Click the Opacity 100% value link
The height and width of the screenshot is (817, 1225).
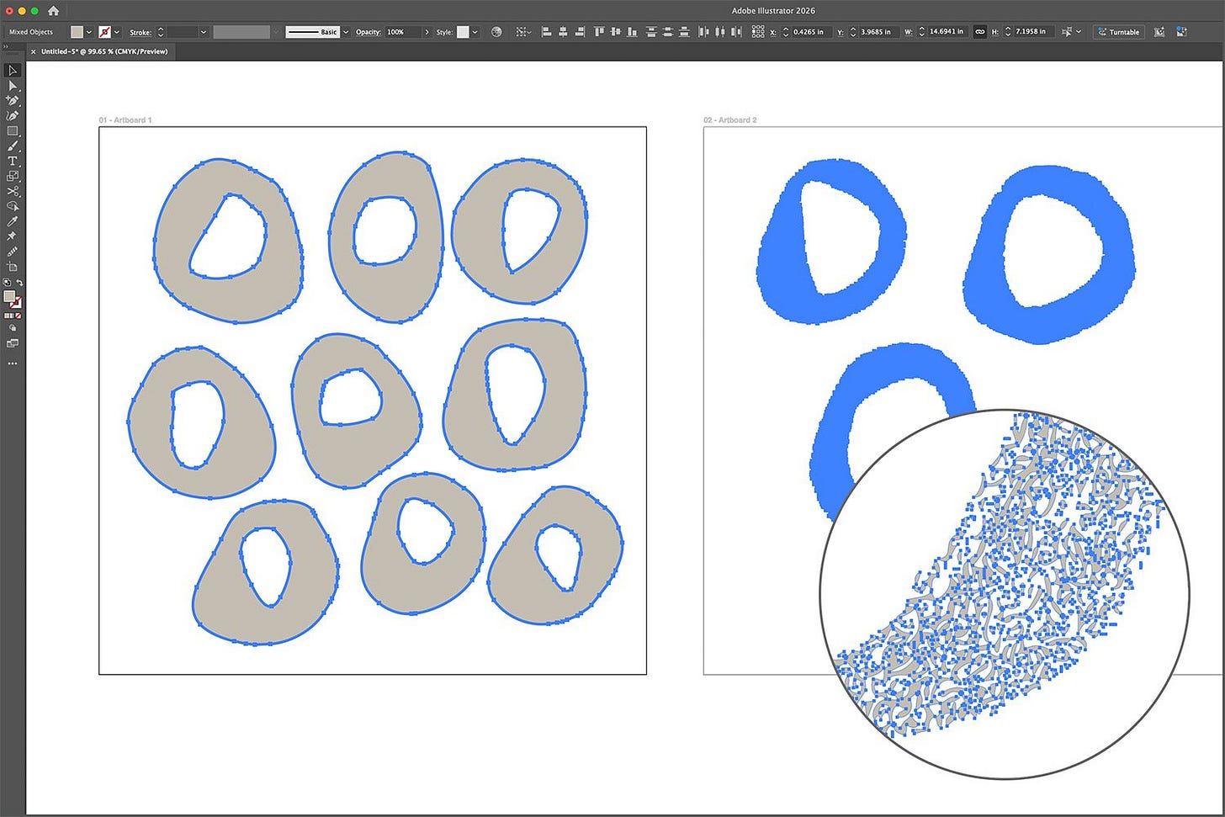[395, 32]
